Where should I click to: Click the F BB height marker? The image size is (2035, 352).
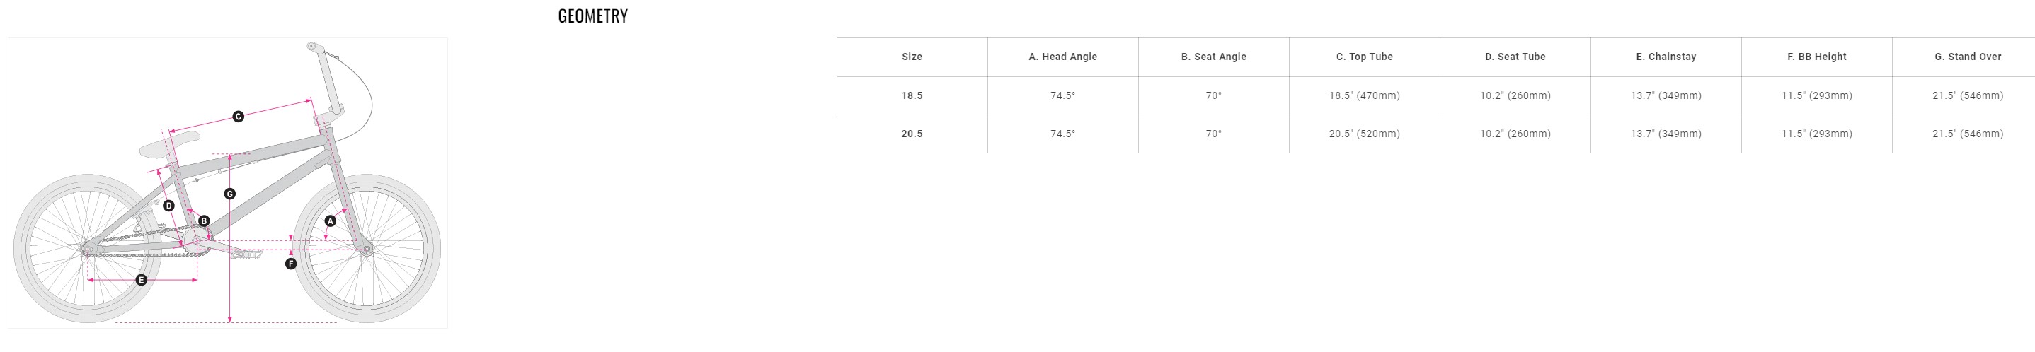point(291,264)
